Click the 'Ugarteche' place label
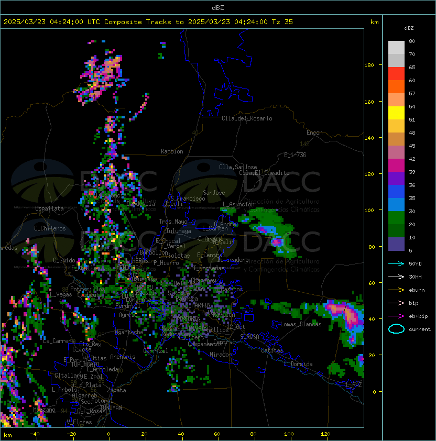 [129, 332]
